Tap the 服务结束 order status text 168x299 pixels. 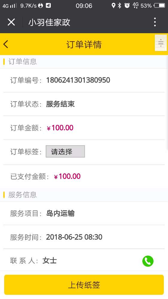(60, 104)
